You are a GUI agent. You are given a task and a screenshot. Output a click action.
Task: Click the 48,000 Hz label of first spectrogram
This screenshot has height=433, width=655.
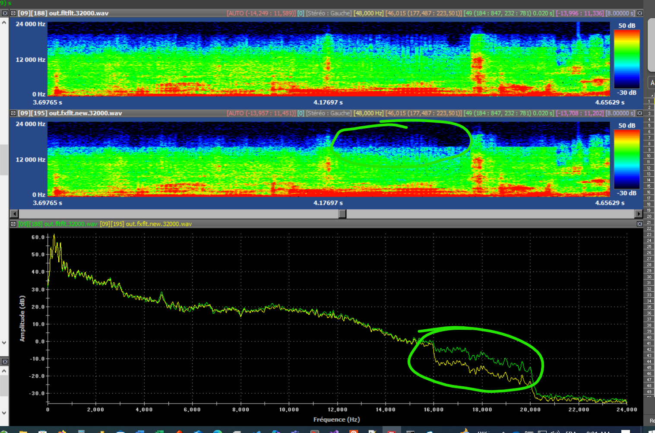[368, 13]
